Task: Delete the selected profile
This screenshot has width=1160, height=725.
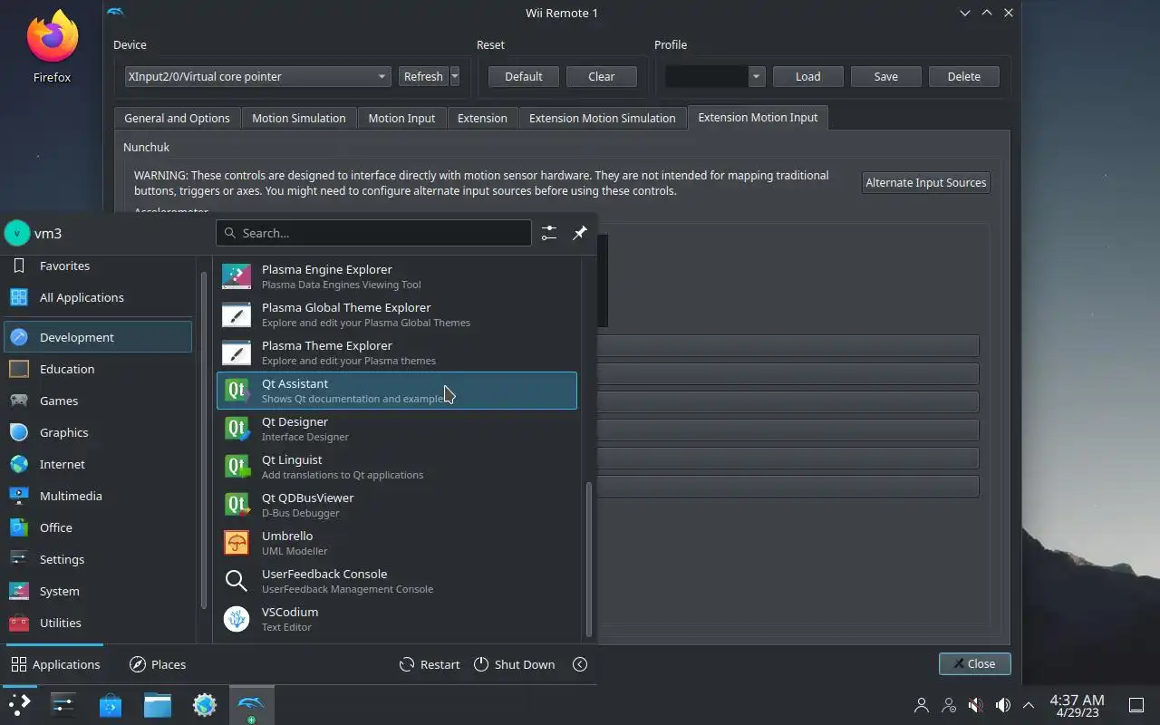Action: click(964, 77)
